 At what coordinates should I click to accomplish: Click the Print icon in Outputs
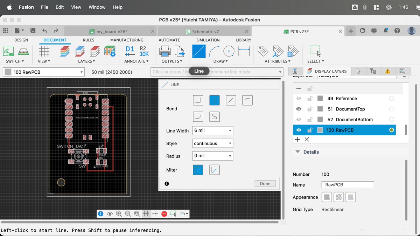coord(165,52)
